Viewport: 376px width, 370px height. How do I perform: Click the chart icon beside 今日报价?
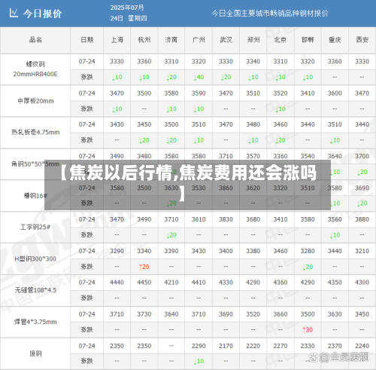coord(14,13)
